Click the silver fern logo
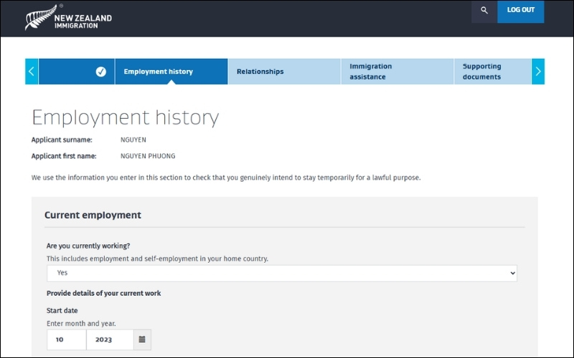The width and height of the screenshot is (574, 358). 37,17
